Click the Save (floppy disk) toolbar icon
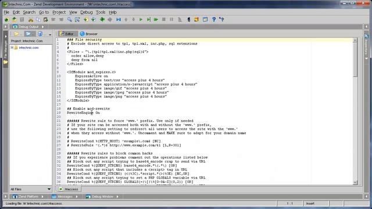The height and width of the screenshot is (209, 372). coord(22,20)
